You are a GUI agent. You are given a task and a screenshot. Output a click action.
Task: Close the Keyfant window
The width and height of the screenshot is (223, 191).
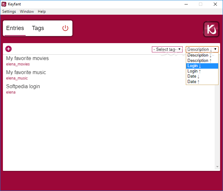point(215,4)
